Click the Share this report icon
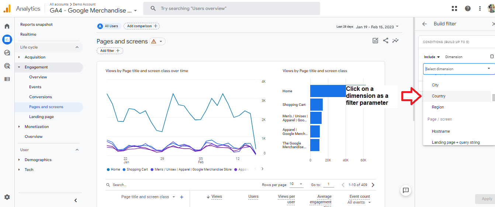Image resolution: width=495 pixels, height=207 pixels. [x=385, y=40]
